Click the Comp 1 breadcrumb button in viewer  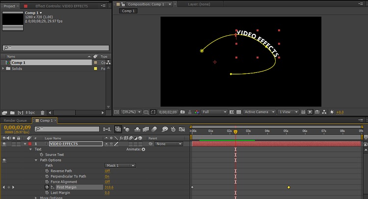point(128,11)
